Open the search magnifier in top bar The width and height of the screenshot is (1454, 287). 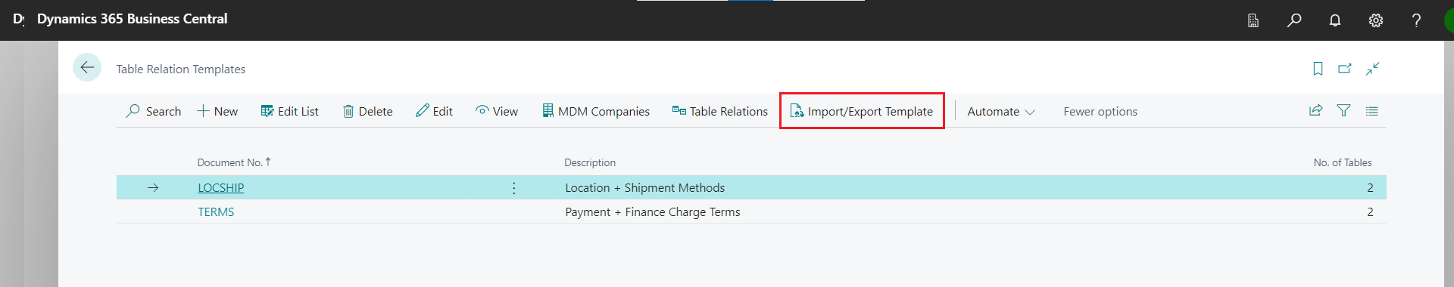1294,20
